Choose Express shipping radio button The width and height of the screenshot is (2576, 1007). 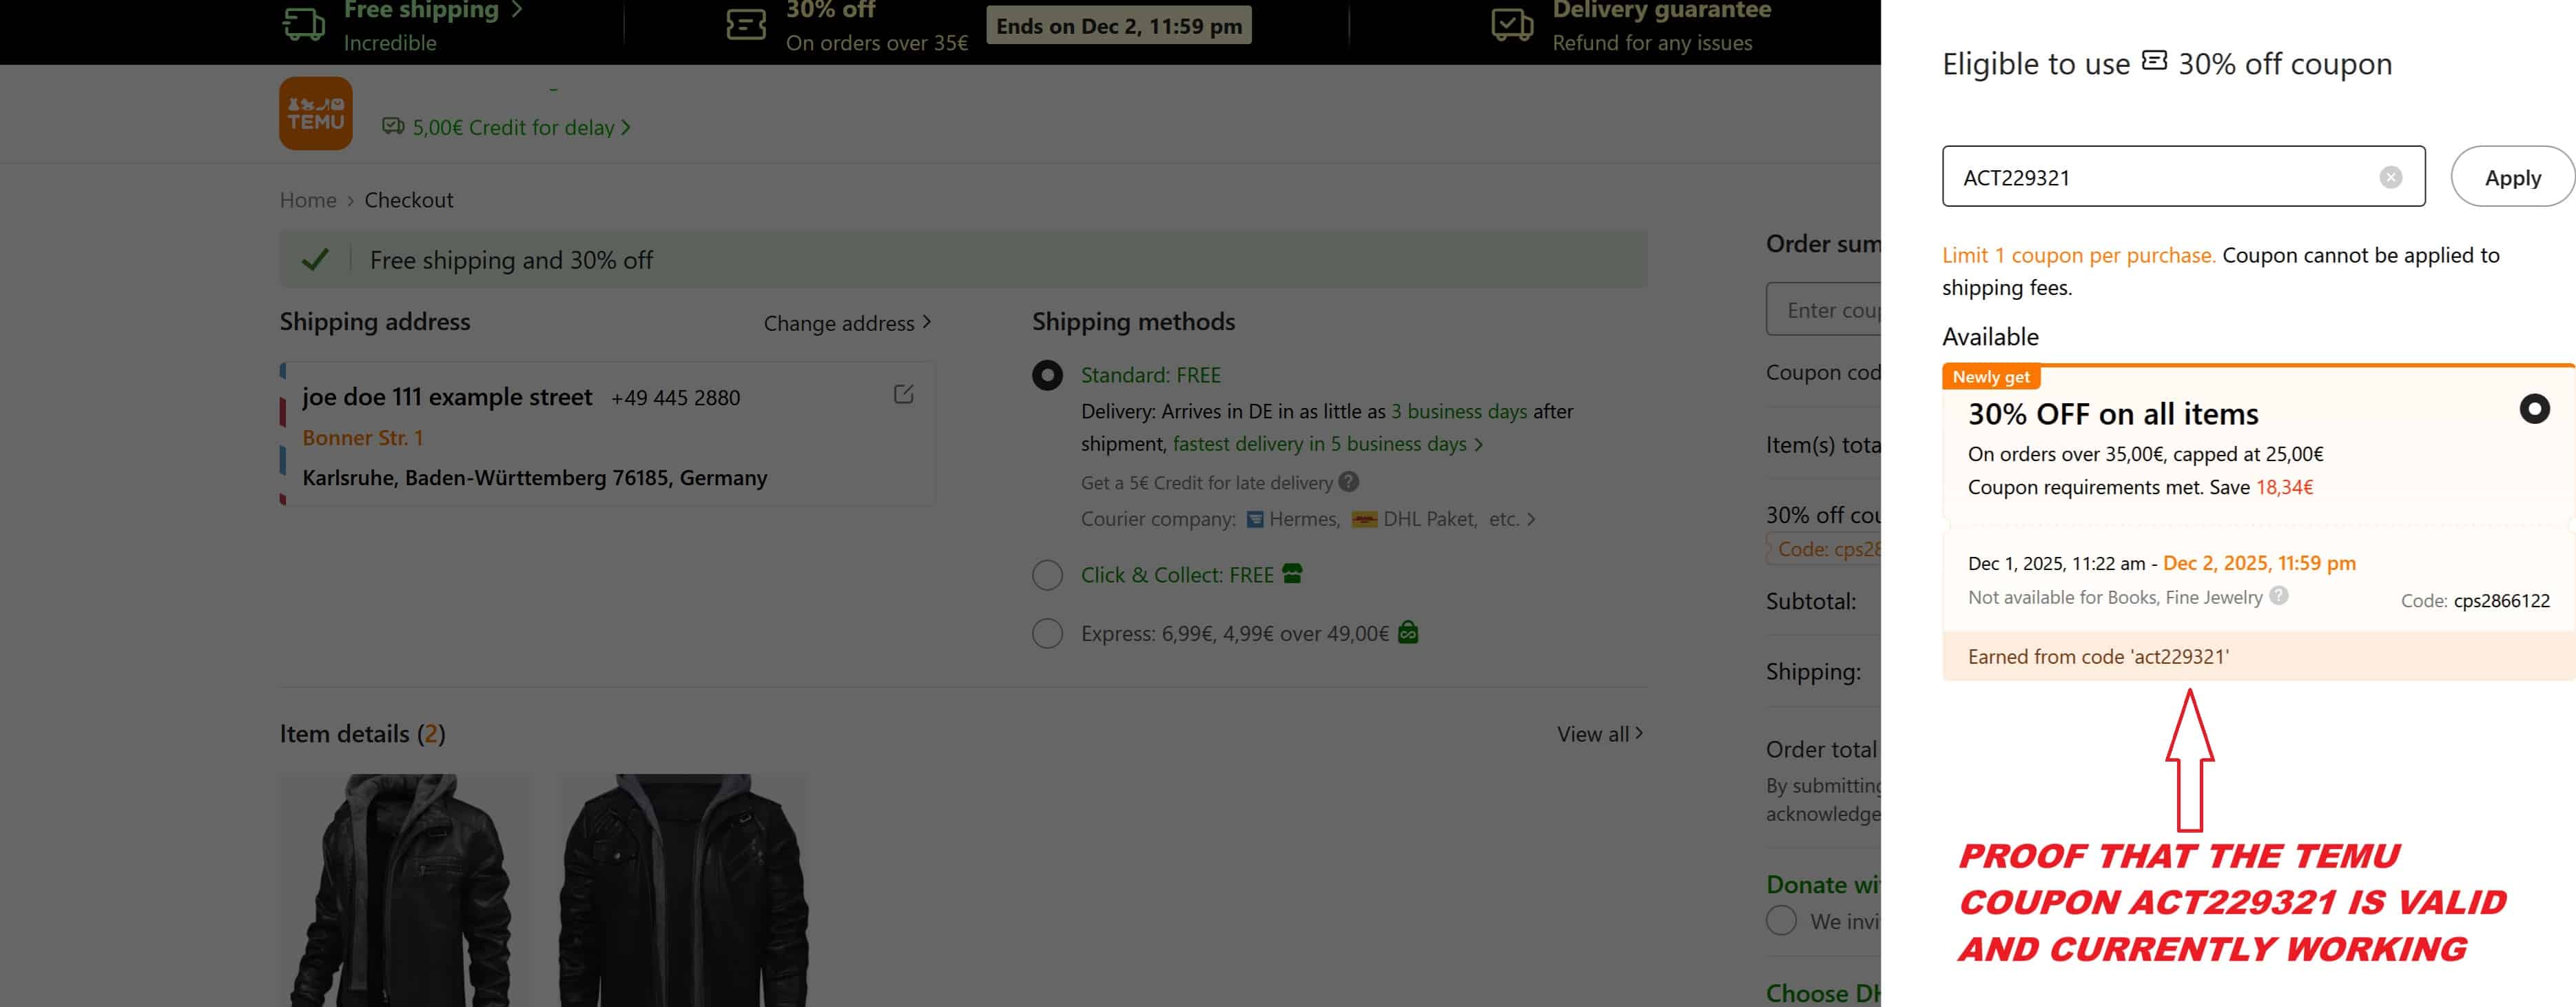coord(1047,633)
